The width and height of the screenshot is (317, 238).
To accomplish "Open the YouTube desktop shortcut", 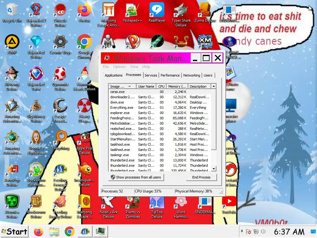I will pos(229,205).
